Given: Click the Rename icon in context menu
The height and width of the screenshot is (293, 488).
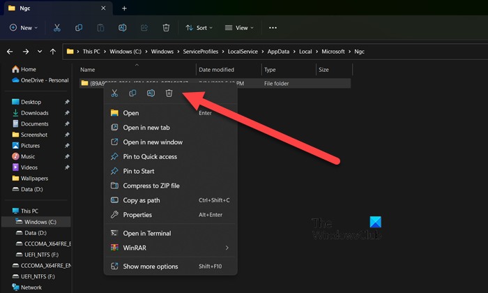Looking at the screenshot, I should (151, 93).
